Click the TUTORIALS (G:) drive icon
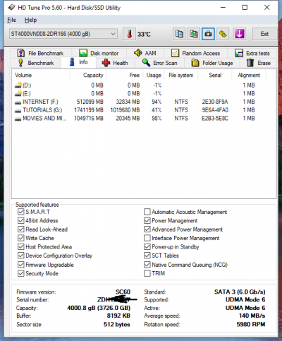 [18, 111]
